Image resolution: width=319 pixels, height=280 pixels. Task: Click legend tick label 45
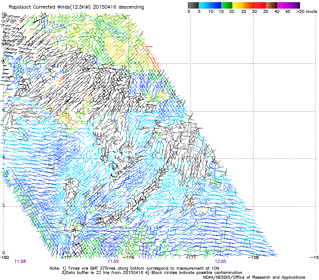point(288,11)
